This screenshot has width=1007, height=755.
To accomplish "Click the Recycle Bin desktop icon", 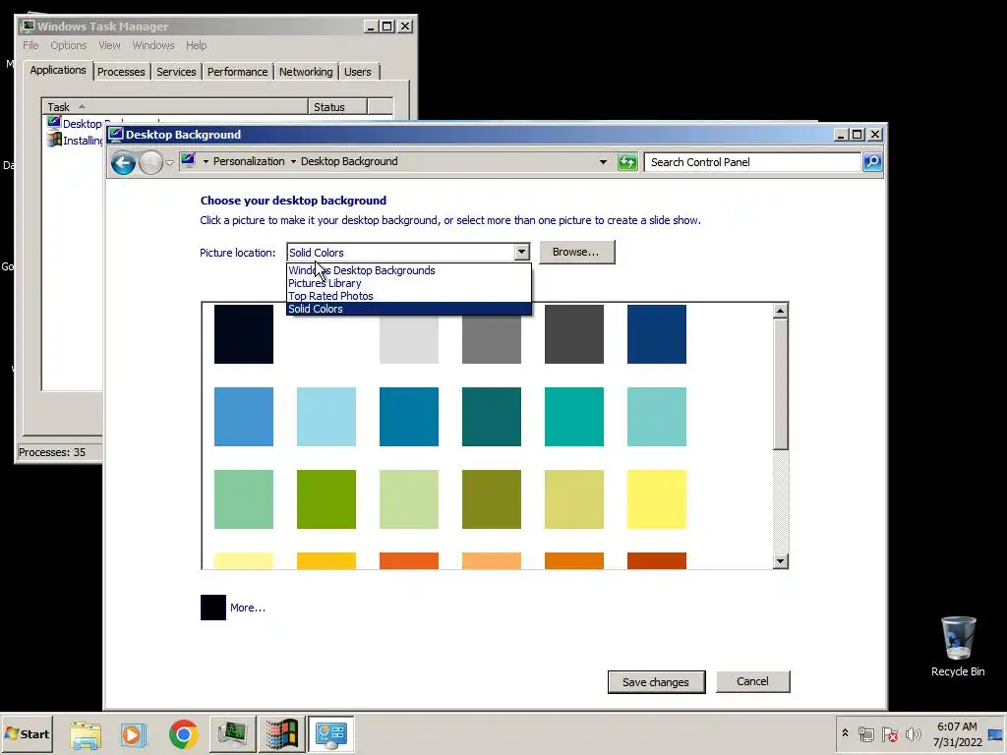I will pyautogui.click(x=958, y=646).
